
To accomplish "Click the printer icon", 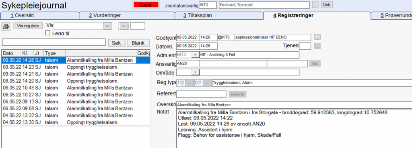I will coord(6,26).
